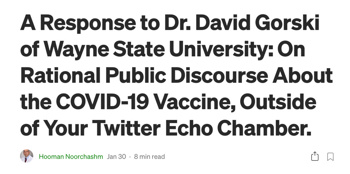Visit author Hooman Noorchashm's profile link

[71, 157]
